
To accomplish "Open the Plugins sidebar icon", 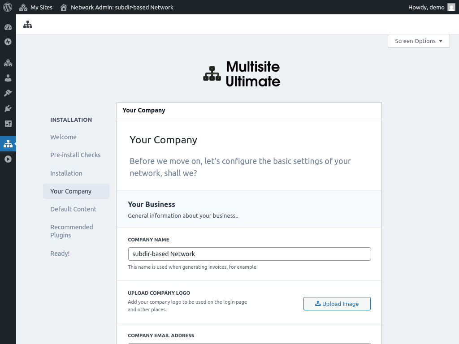I will [x=8, y=108].
